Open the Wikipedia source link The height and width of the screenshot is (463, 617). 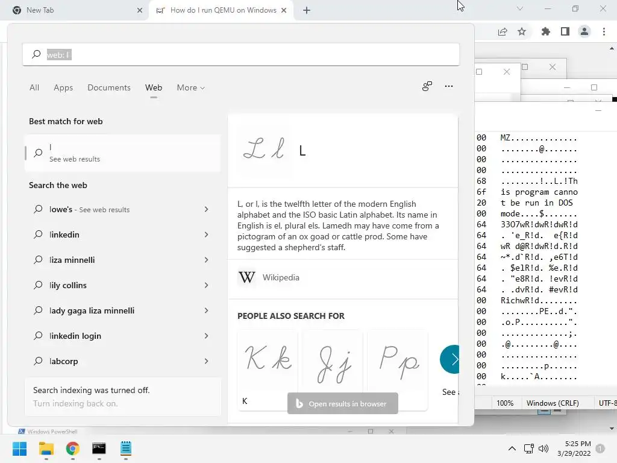click(281, 277)
